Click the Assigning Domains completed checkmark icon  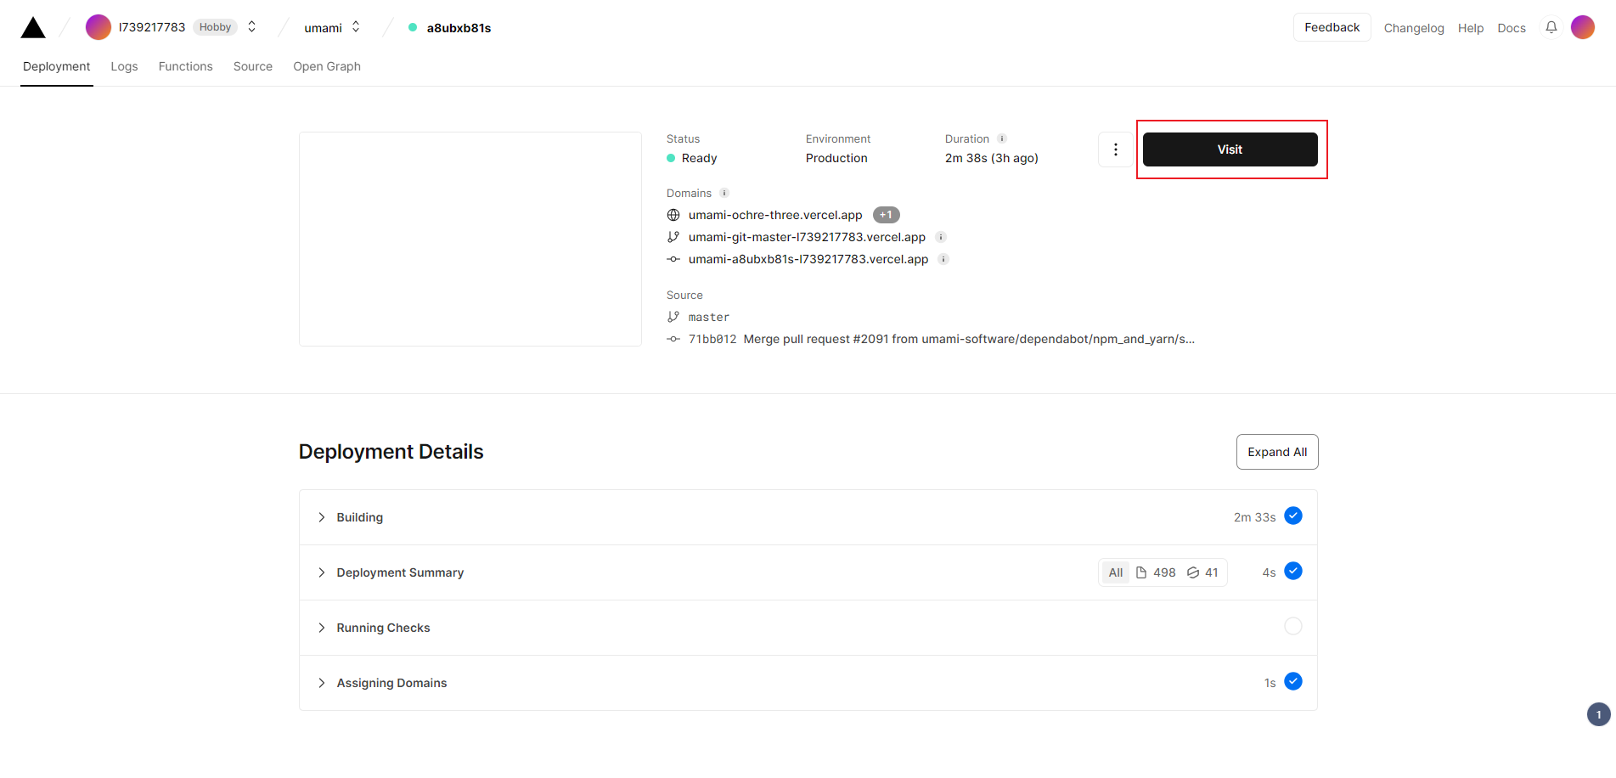[x=1293, y=681]
